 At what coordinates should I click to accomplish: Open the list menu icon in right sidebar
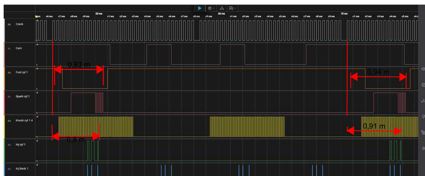(423, 148)
